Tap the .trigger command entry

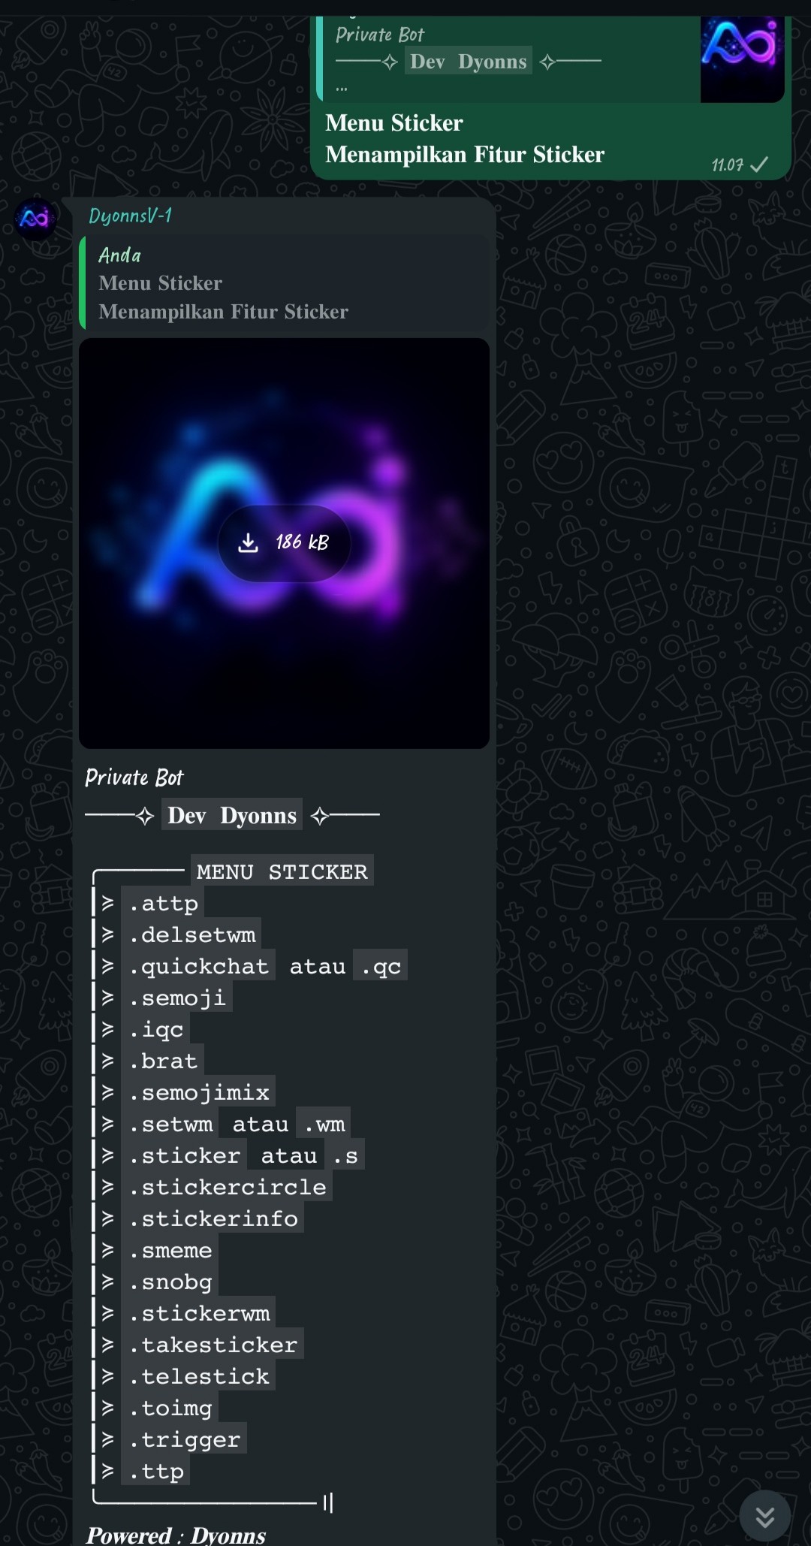pyautogui.click(x=184, y=1439)
